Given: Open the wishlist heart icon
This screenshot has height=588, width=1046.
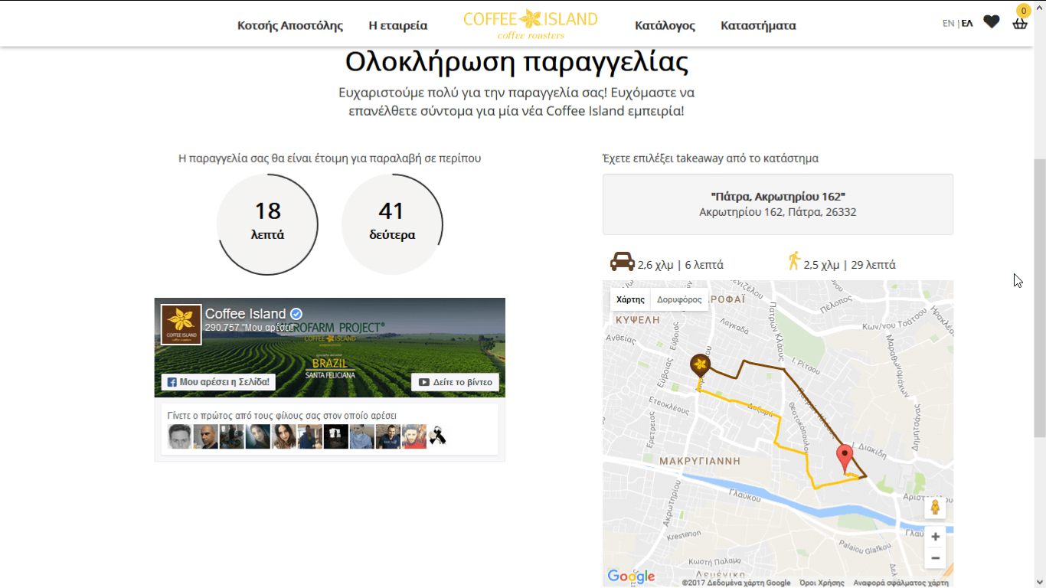Looking at the screenshot, I should point(992,22).
